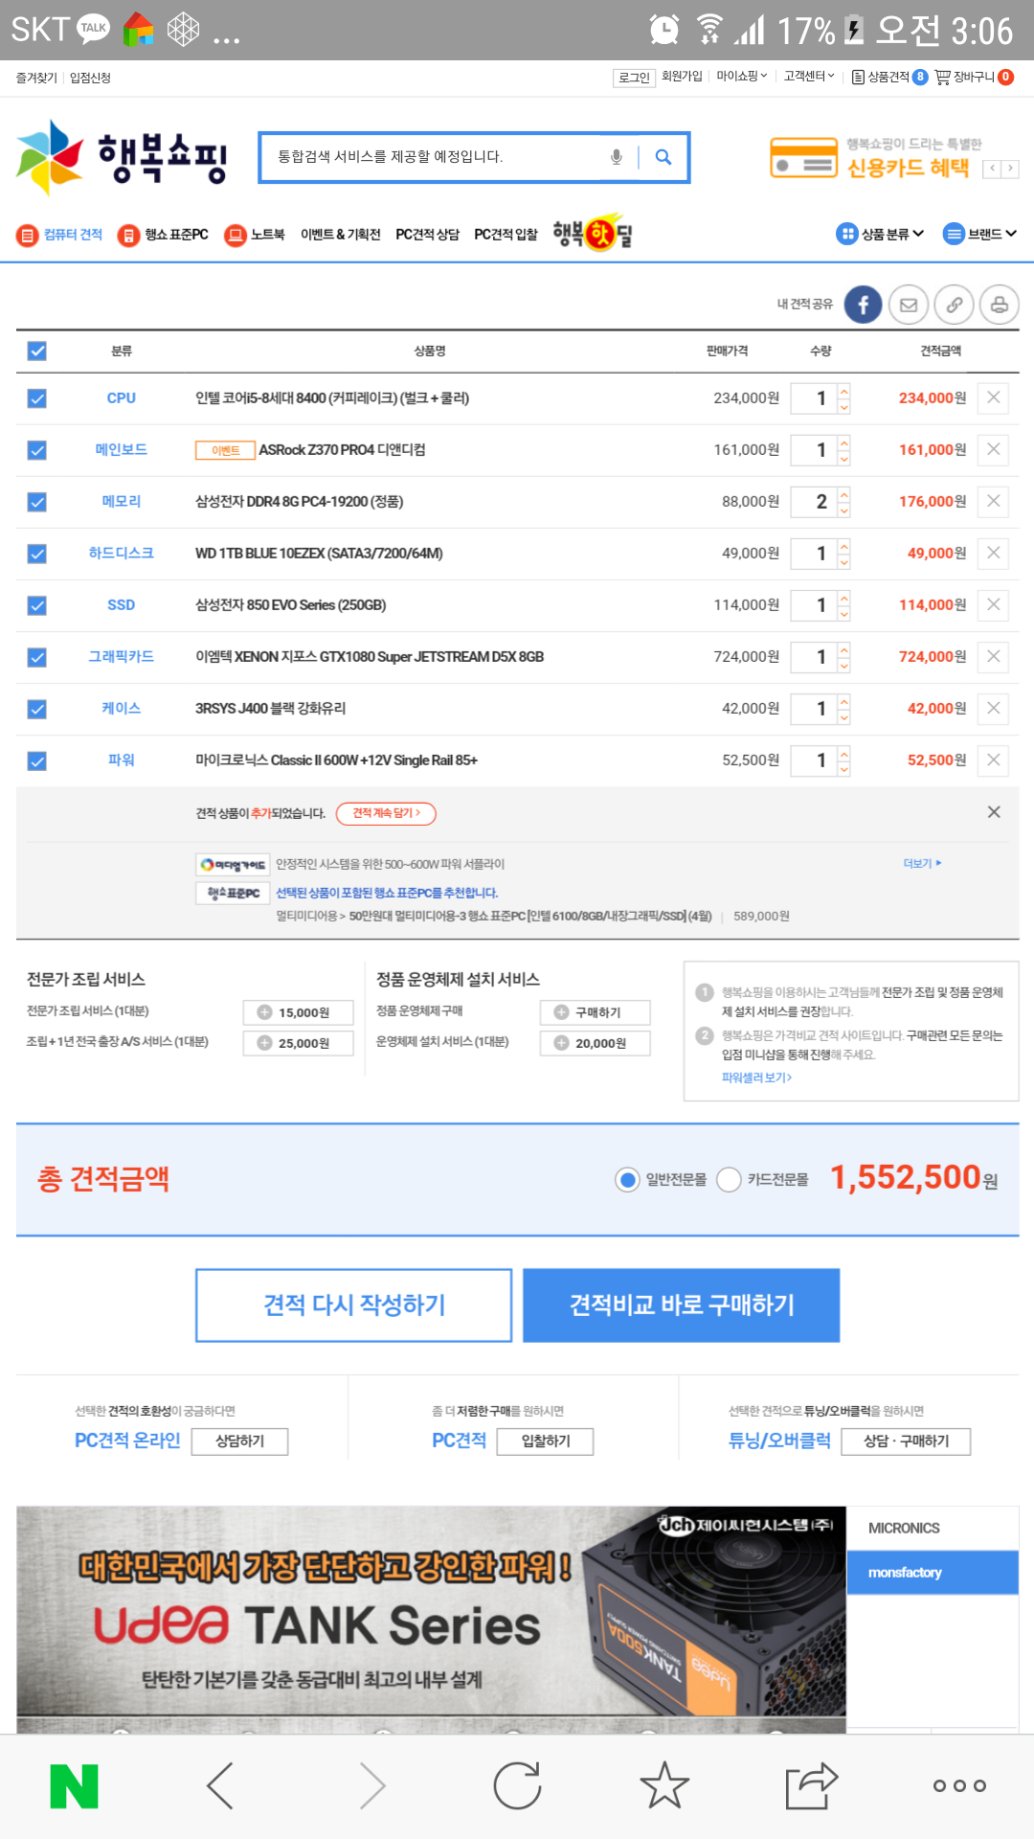Viewport: 1034px width, 1839px height.
Task: Show the next credit card banner
Action: pyautogui.click(x=1009, y=169)
